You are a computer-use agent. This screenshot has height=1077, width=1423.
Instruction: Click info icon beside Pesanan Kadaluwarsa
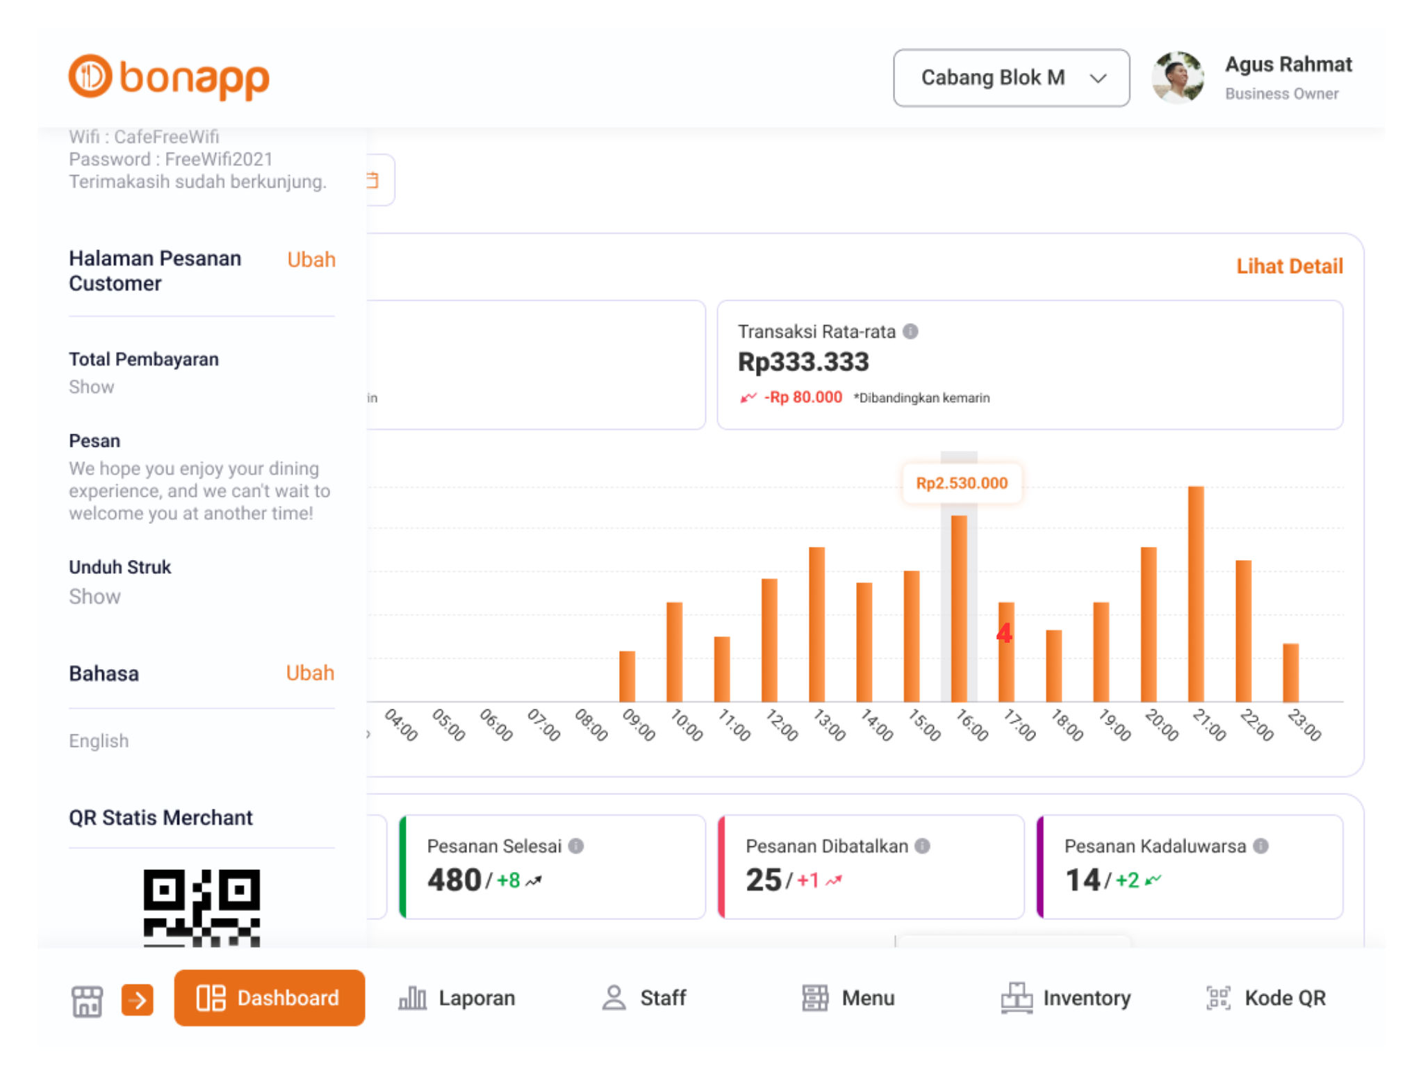[x=1260, y=846]
